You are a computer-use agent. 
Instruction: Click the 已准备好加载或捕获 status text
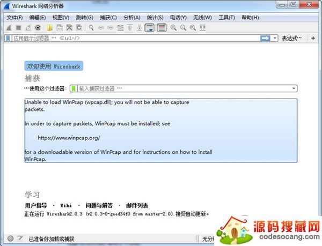[x=52, y=239]
